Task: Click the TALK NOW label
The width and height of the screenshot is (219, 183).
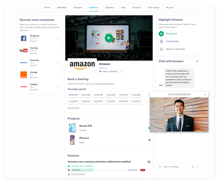Action: [171, 34]
